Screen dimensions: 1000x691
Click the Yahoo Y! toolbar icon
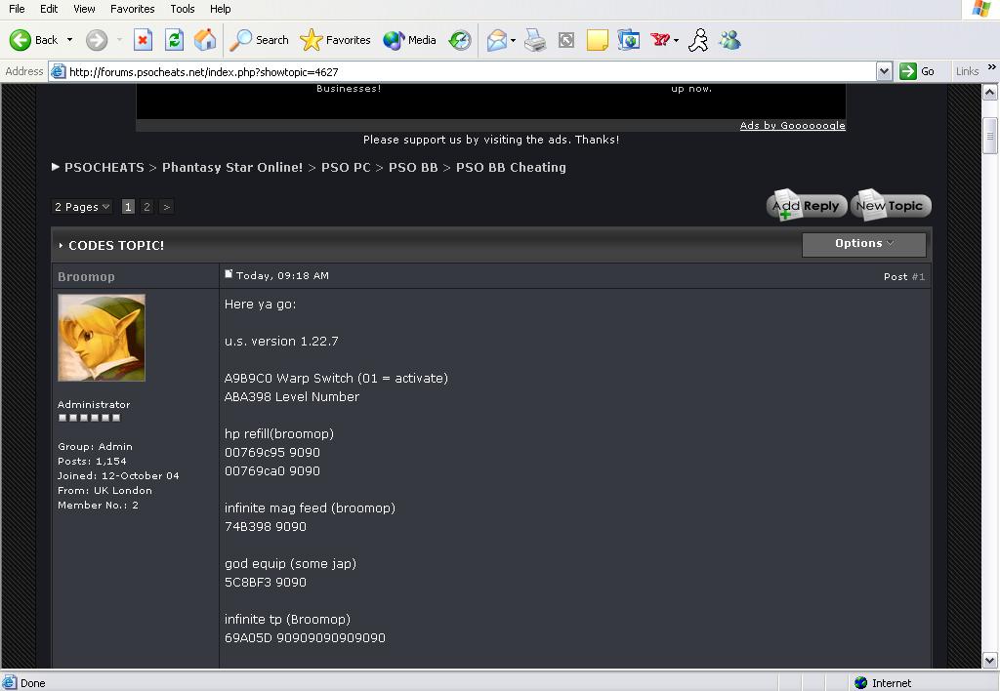[660, 40]
